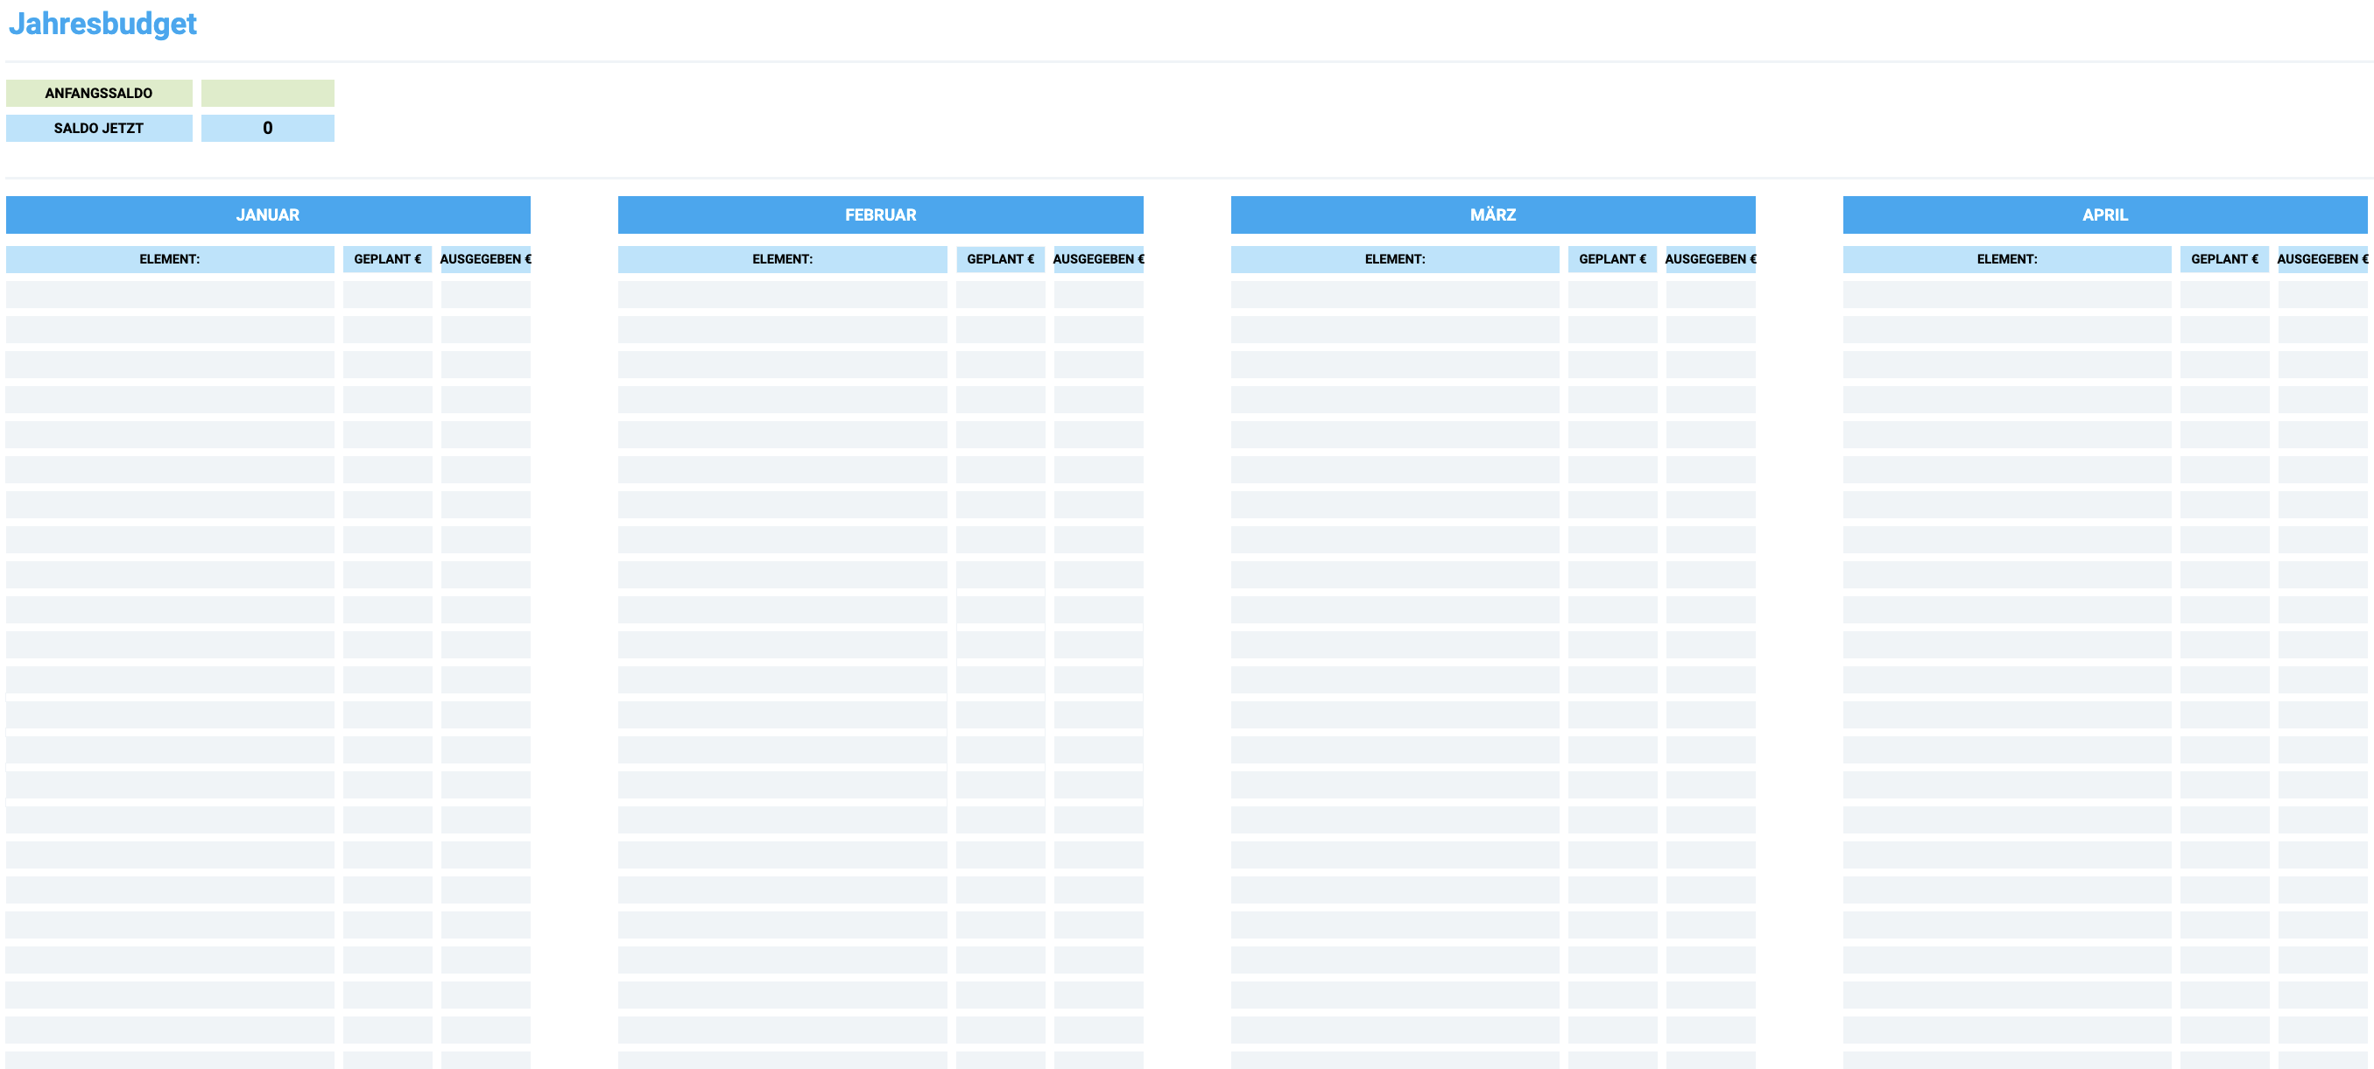This screenshot has height=1069, width=2374.
Task: Click the AUSGEGEBEN € header under April
Action: click(x=2322, y=259)
